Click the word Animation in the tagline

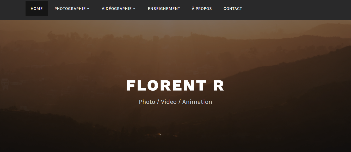point(197,102)
